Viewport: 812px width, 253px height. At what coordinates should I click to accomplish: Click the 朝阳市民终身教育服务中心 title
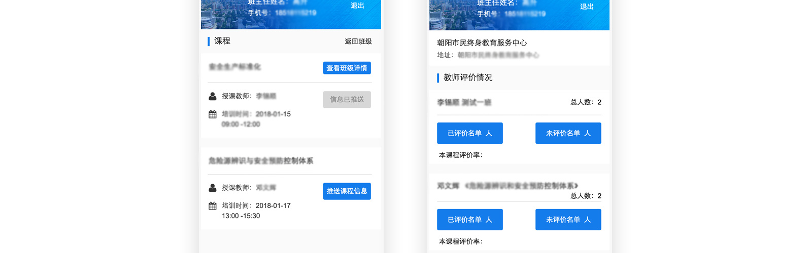482,43
